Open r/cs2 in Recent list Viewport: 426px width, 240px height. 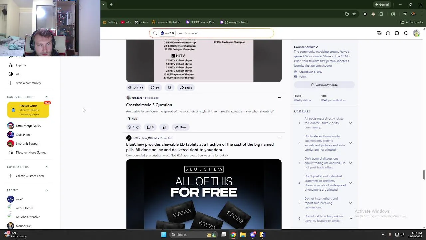pyautogui.click(x=19, y=199)
